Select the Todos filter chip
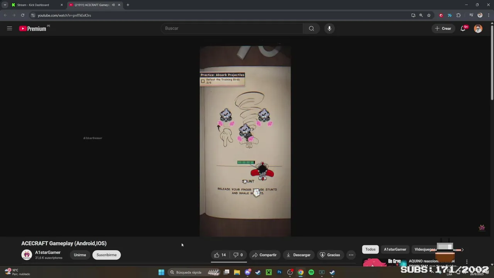The width and height of the screenshot is (494, 278). (x=370, y=249)
